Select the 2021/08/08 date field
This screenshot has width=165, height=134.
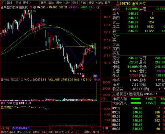tap(21, 128)
